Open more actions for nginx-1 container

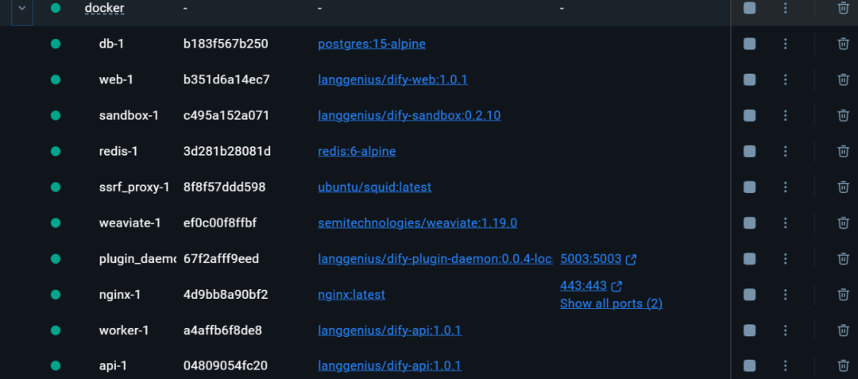pos(785,295)
